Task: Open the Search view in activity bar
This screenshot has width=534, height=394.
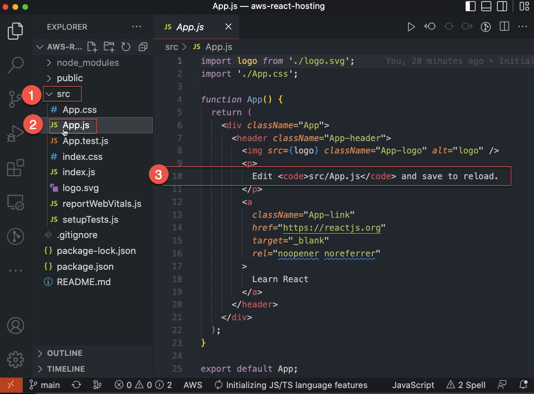Action: point(15,65)
